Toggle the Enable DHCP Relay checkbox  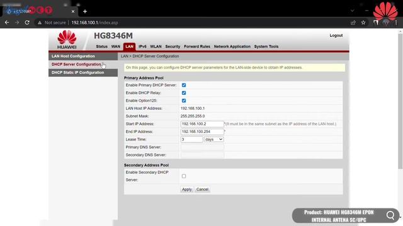coord(184,93)
